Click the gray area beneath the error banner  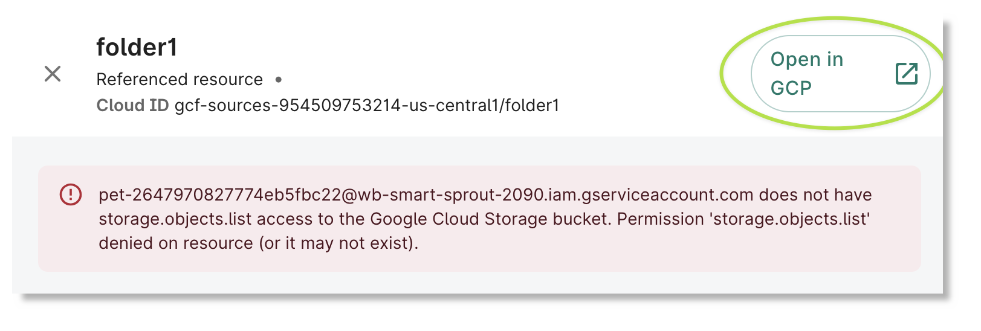coord(478,282)
